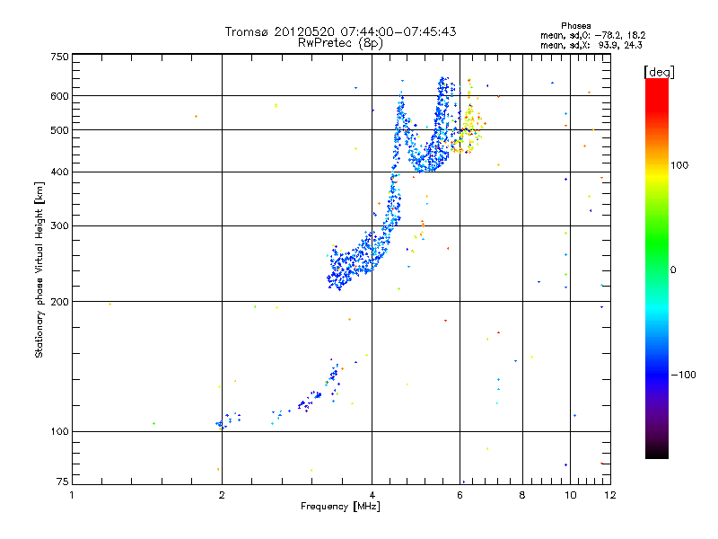This screenshot has width=718, height=539.
Task: Click the 'Stationary phase Virtual Height [km]' axis label
Action: coord(39,269)
